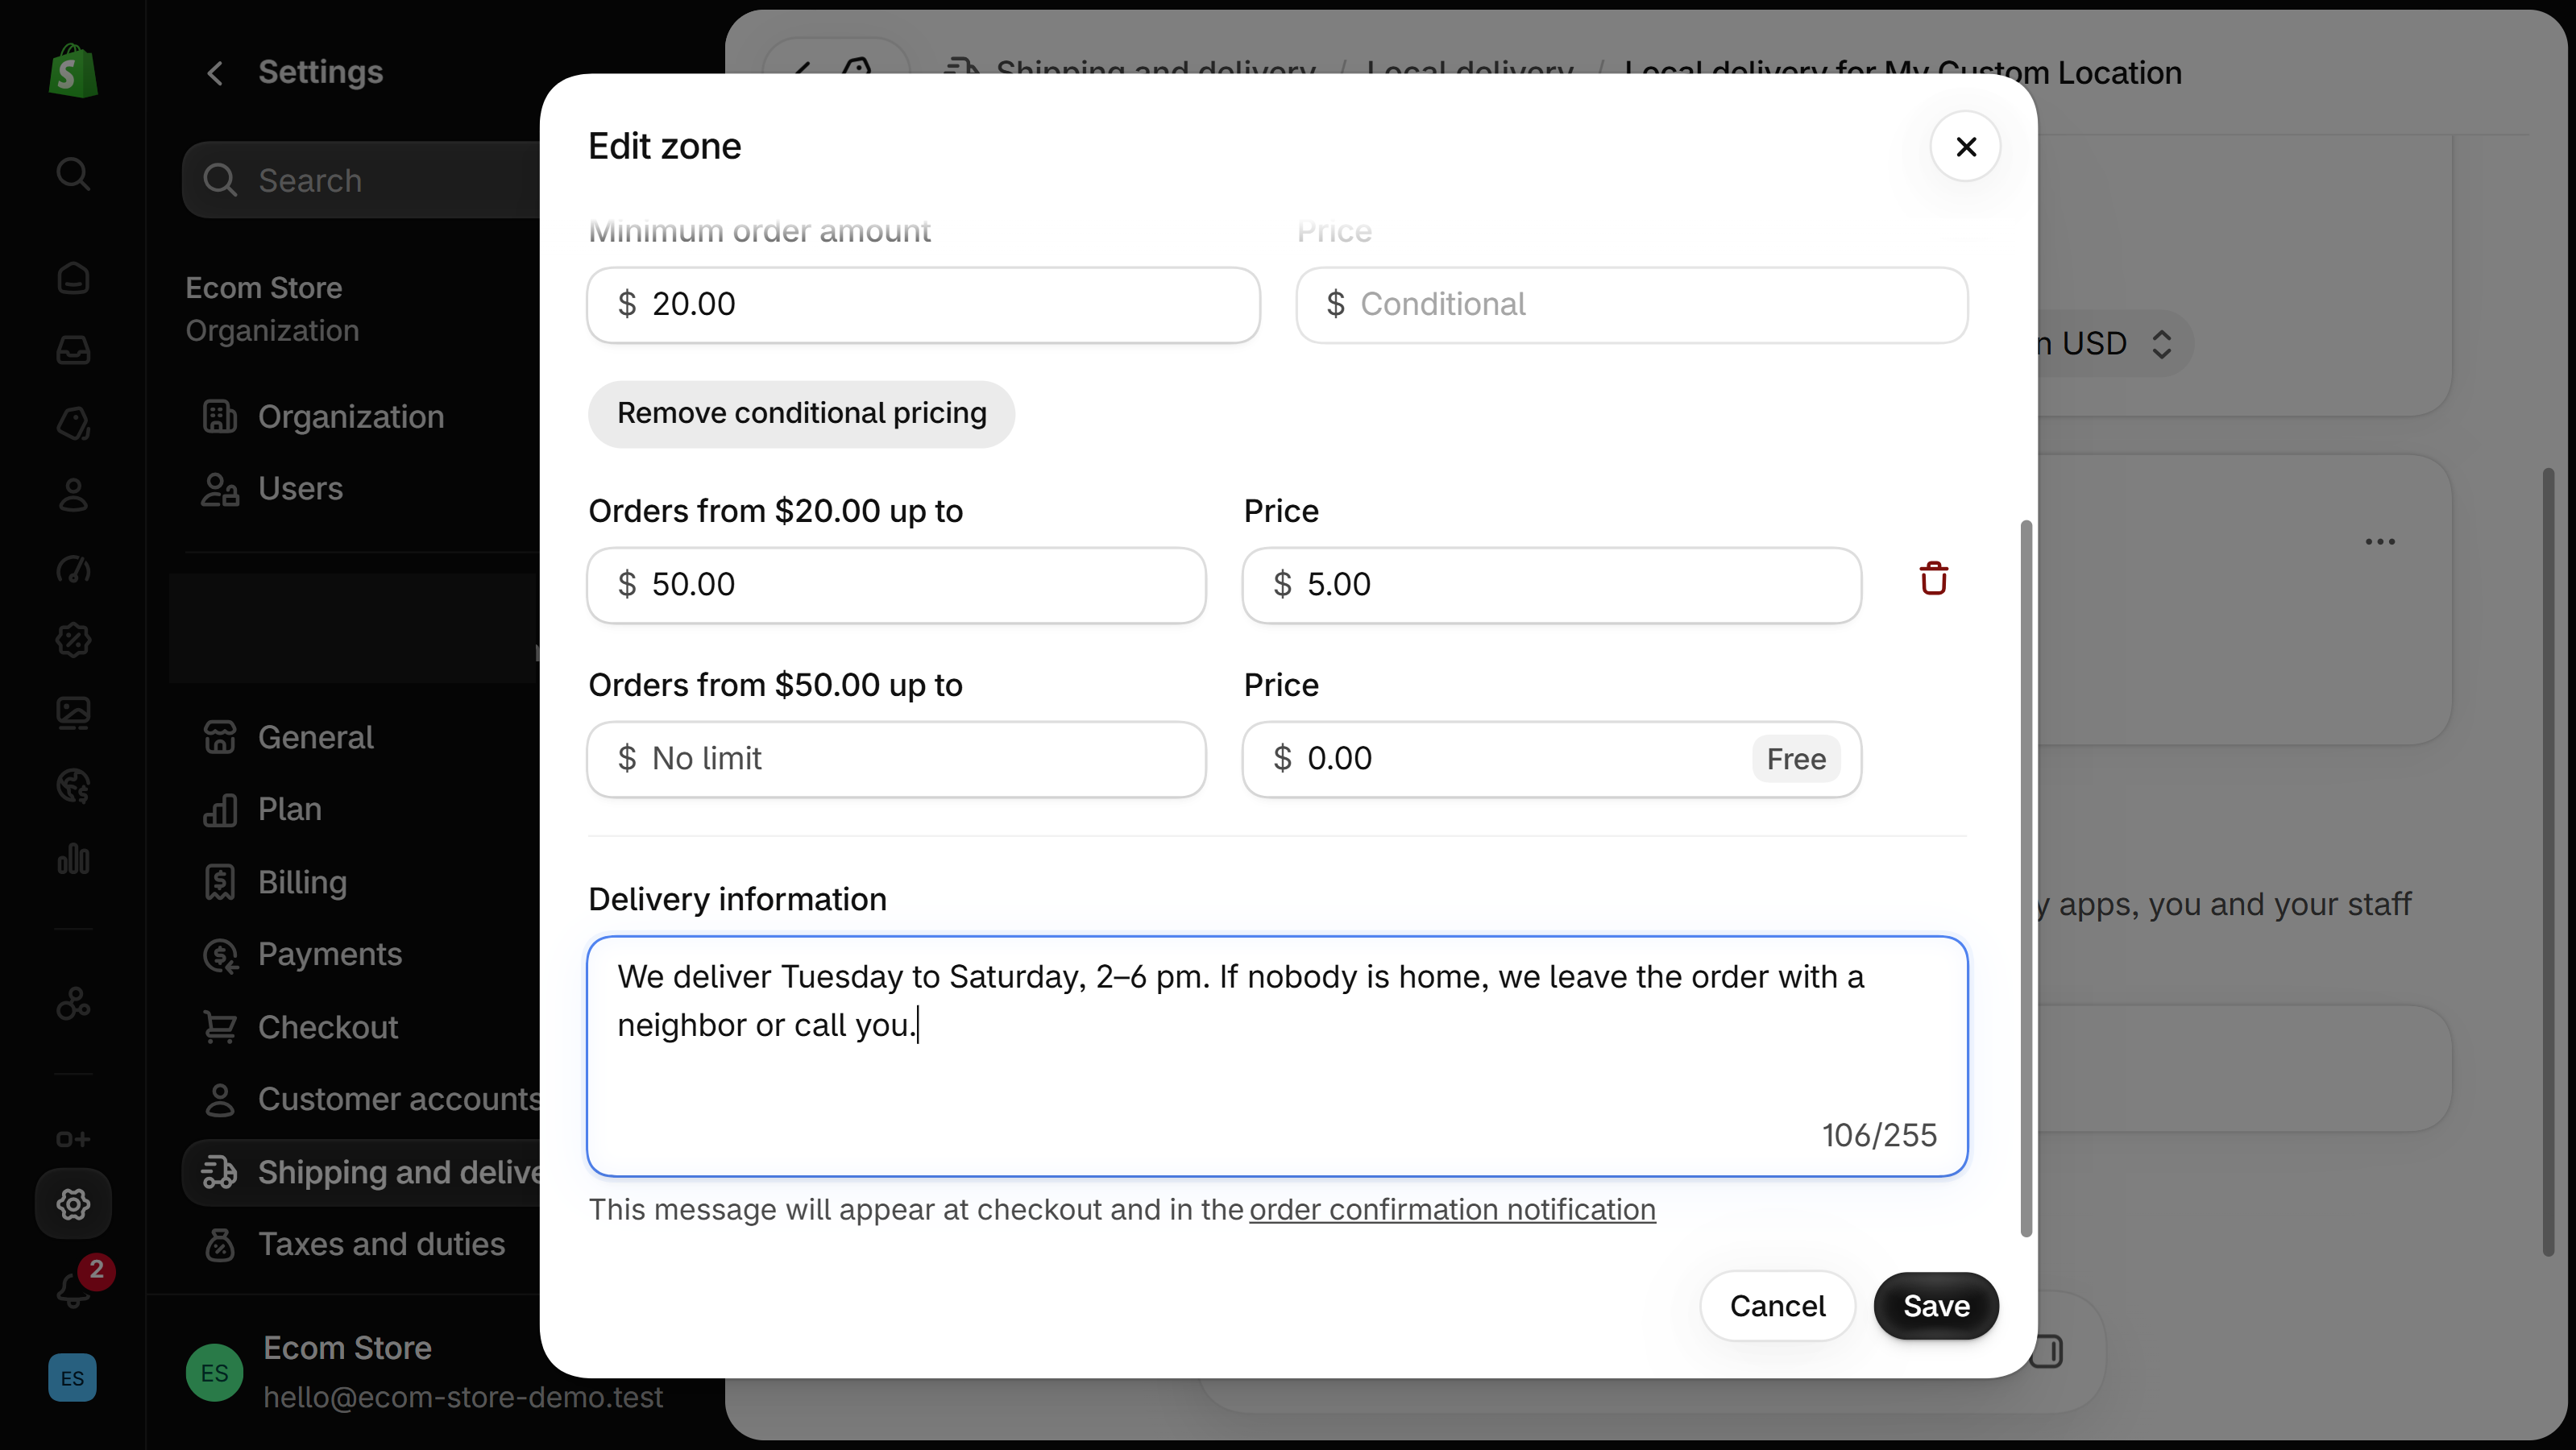Save the edited zone

point(1936,1306)
